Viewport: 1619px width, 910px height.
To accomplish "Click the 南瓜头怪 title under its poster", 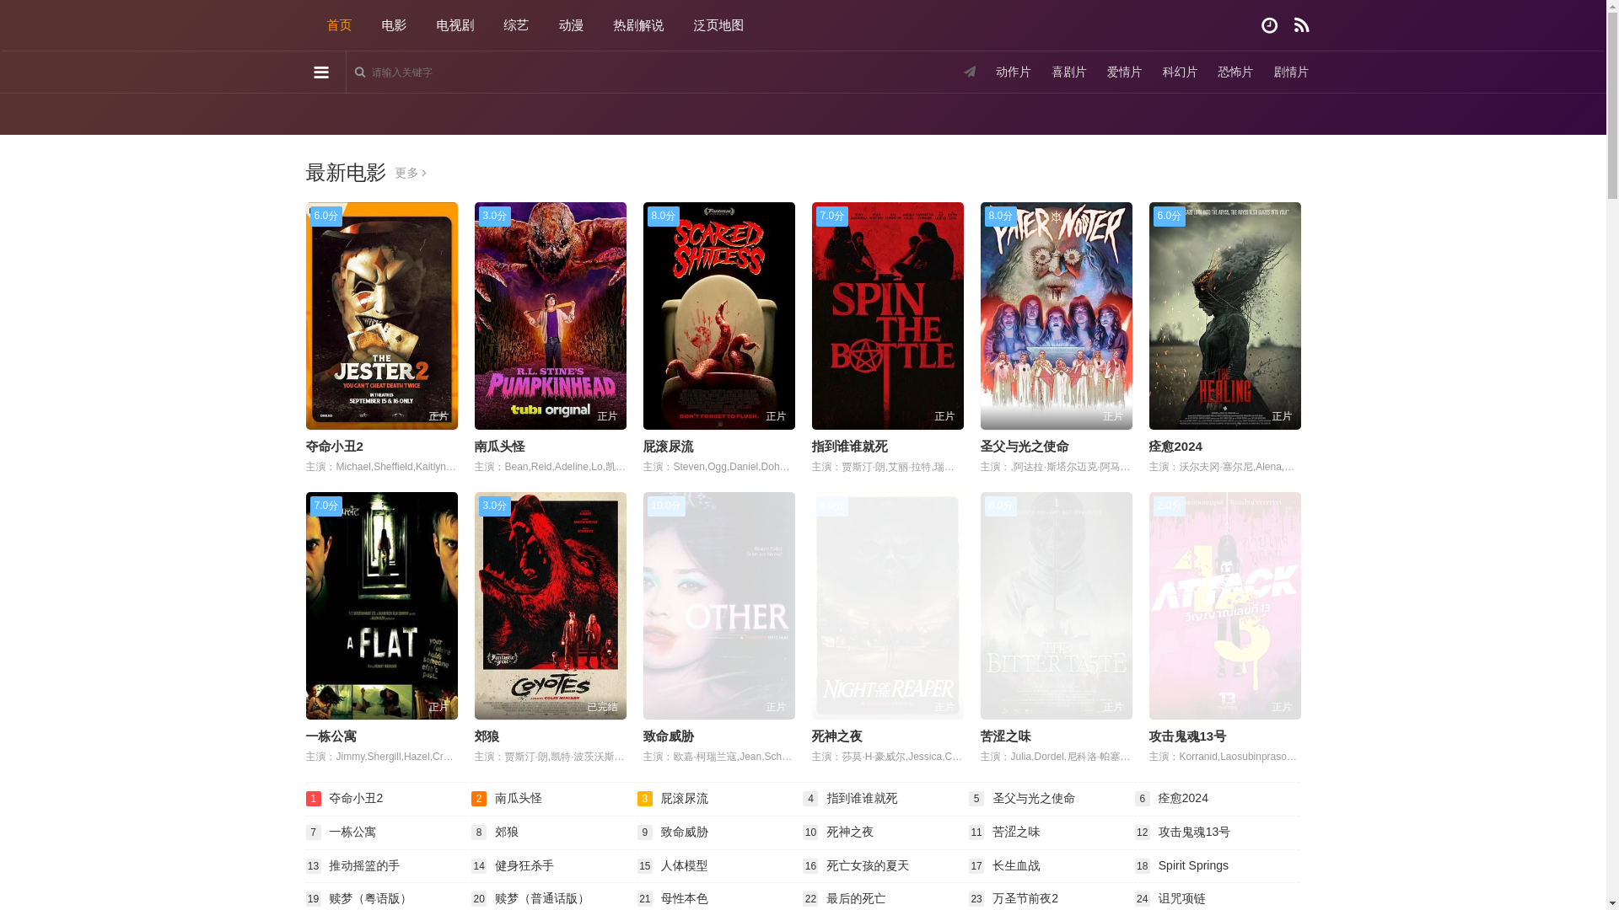I will point(500,447).
